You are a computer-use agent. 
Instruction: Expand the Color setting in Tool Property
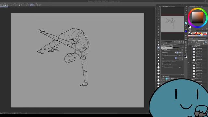[x=162, y=58]
